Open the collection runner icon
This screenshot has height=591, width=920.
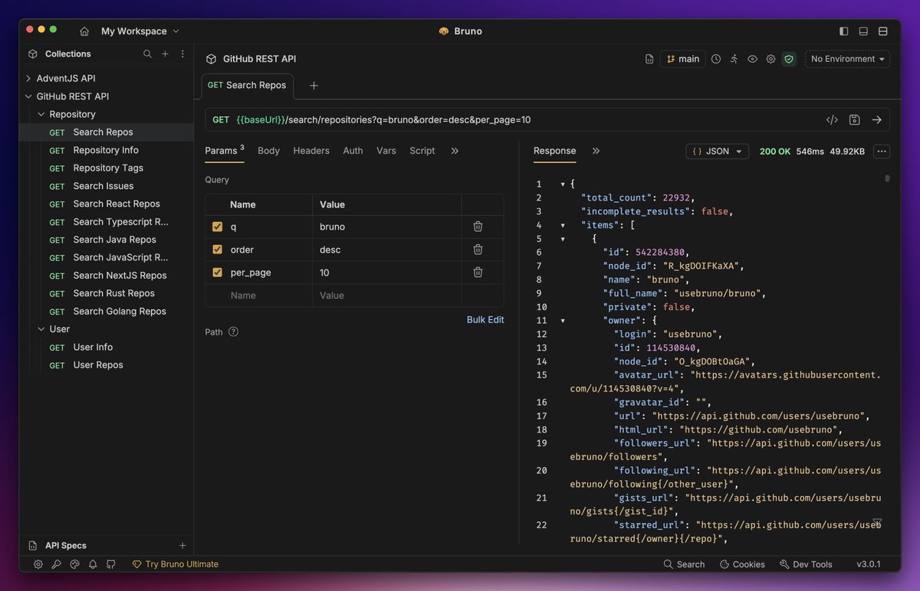pos(734,59)
